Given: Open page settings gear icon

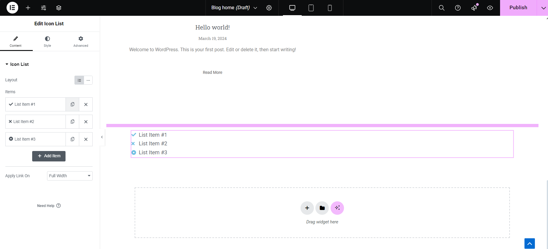Looking at the screenshot, I should pyautogui.click(x=269, y=8).
